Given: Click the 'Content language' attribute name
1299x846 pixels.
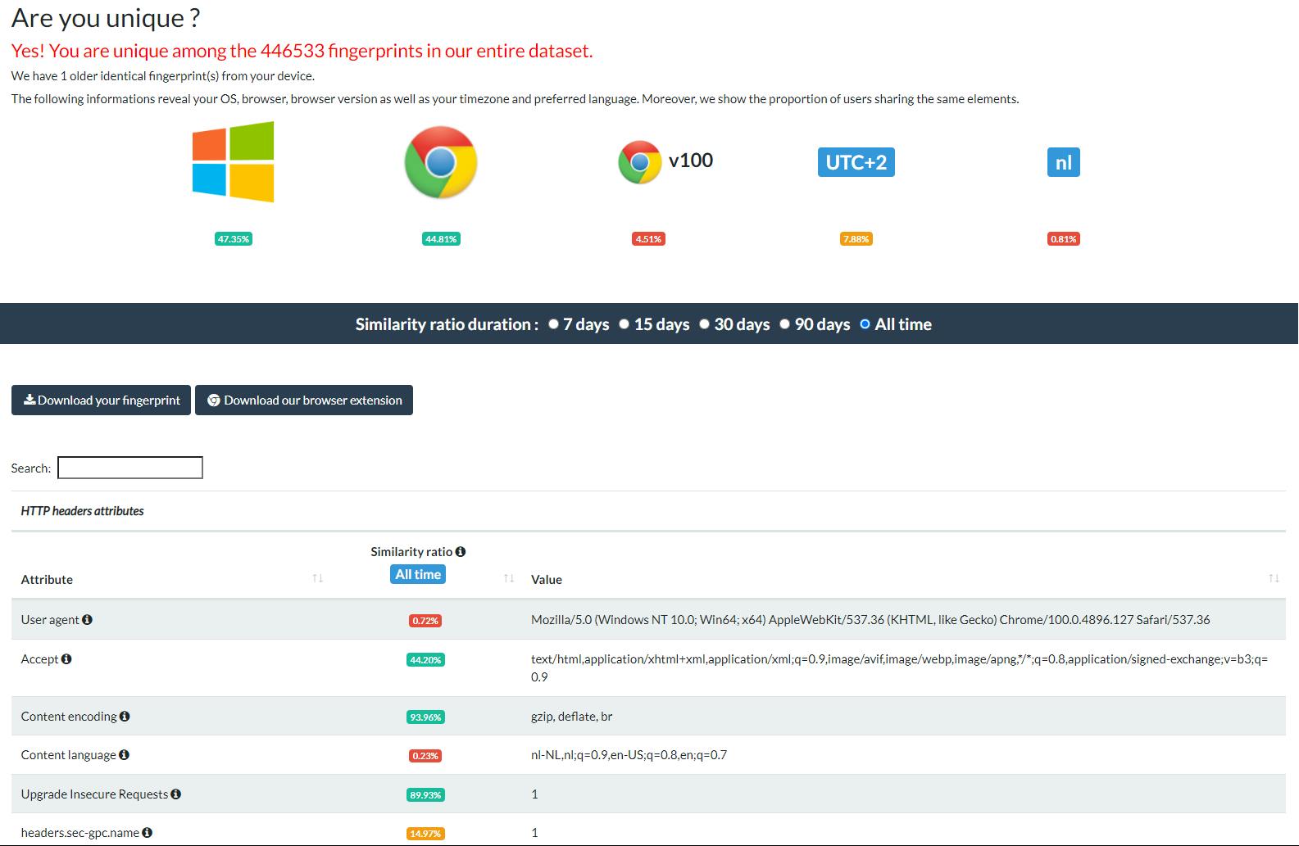Looking at the screenshot, I should coord(69,755).
